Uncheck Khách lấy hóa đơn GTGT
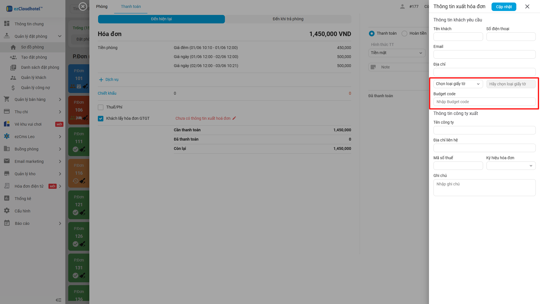This screenshot has width=540, height=304. [x=101, y=119]
